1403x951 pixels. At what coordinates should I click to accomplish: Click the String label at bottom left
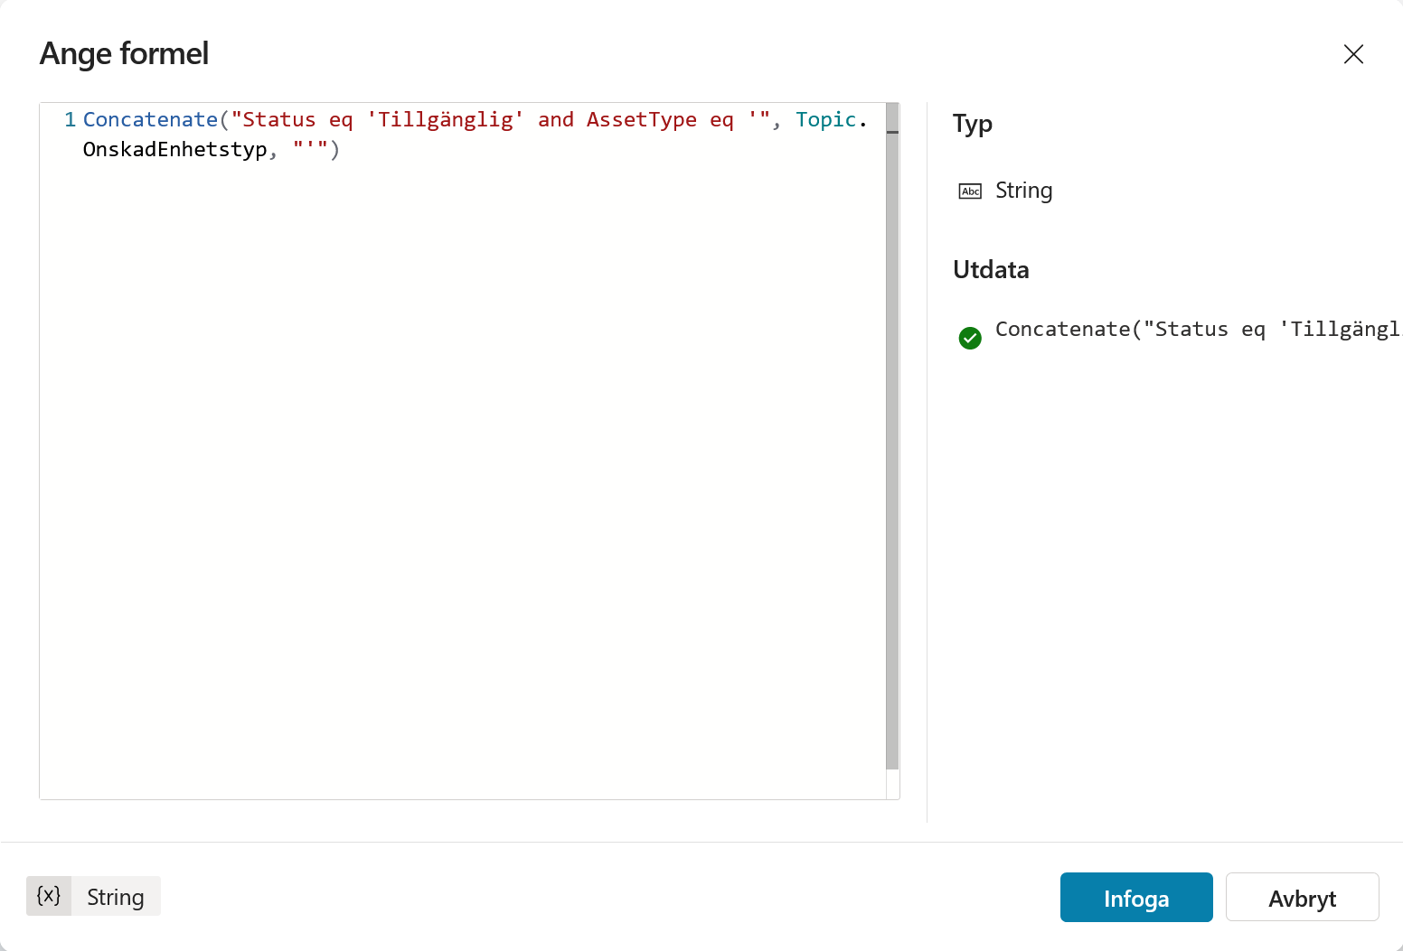116,897
